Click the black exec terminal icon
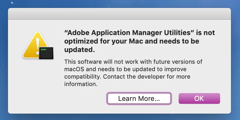The image size is (240, 120). point(46,53)
